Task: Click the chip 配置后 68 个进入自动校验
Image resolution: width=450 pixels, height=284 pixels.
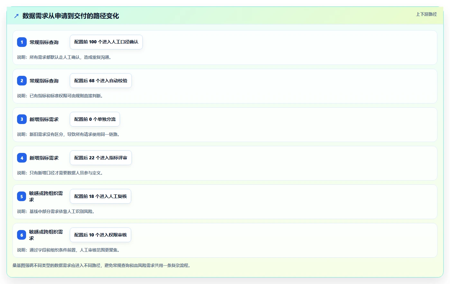Action: coord(101,81)
